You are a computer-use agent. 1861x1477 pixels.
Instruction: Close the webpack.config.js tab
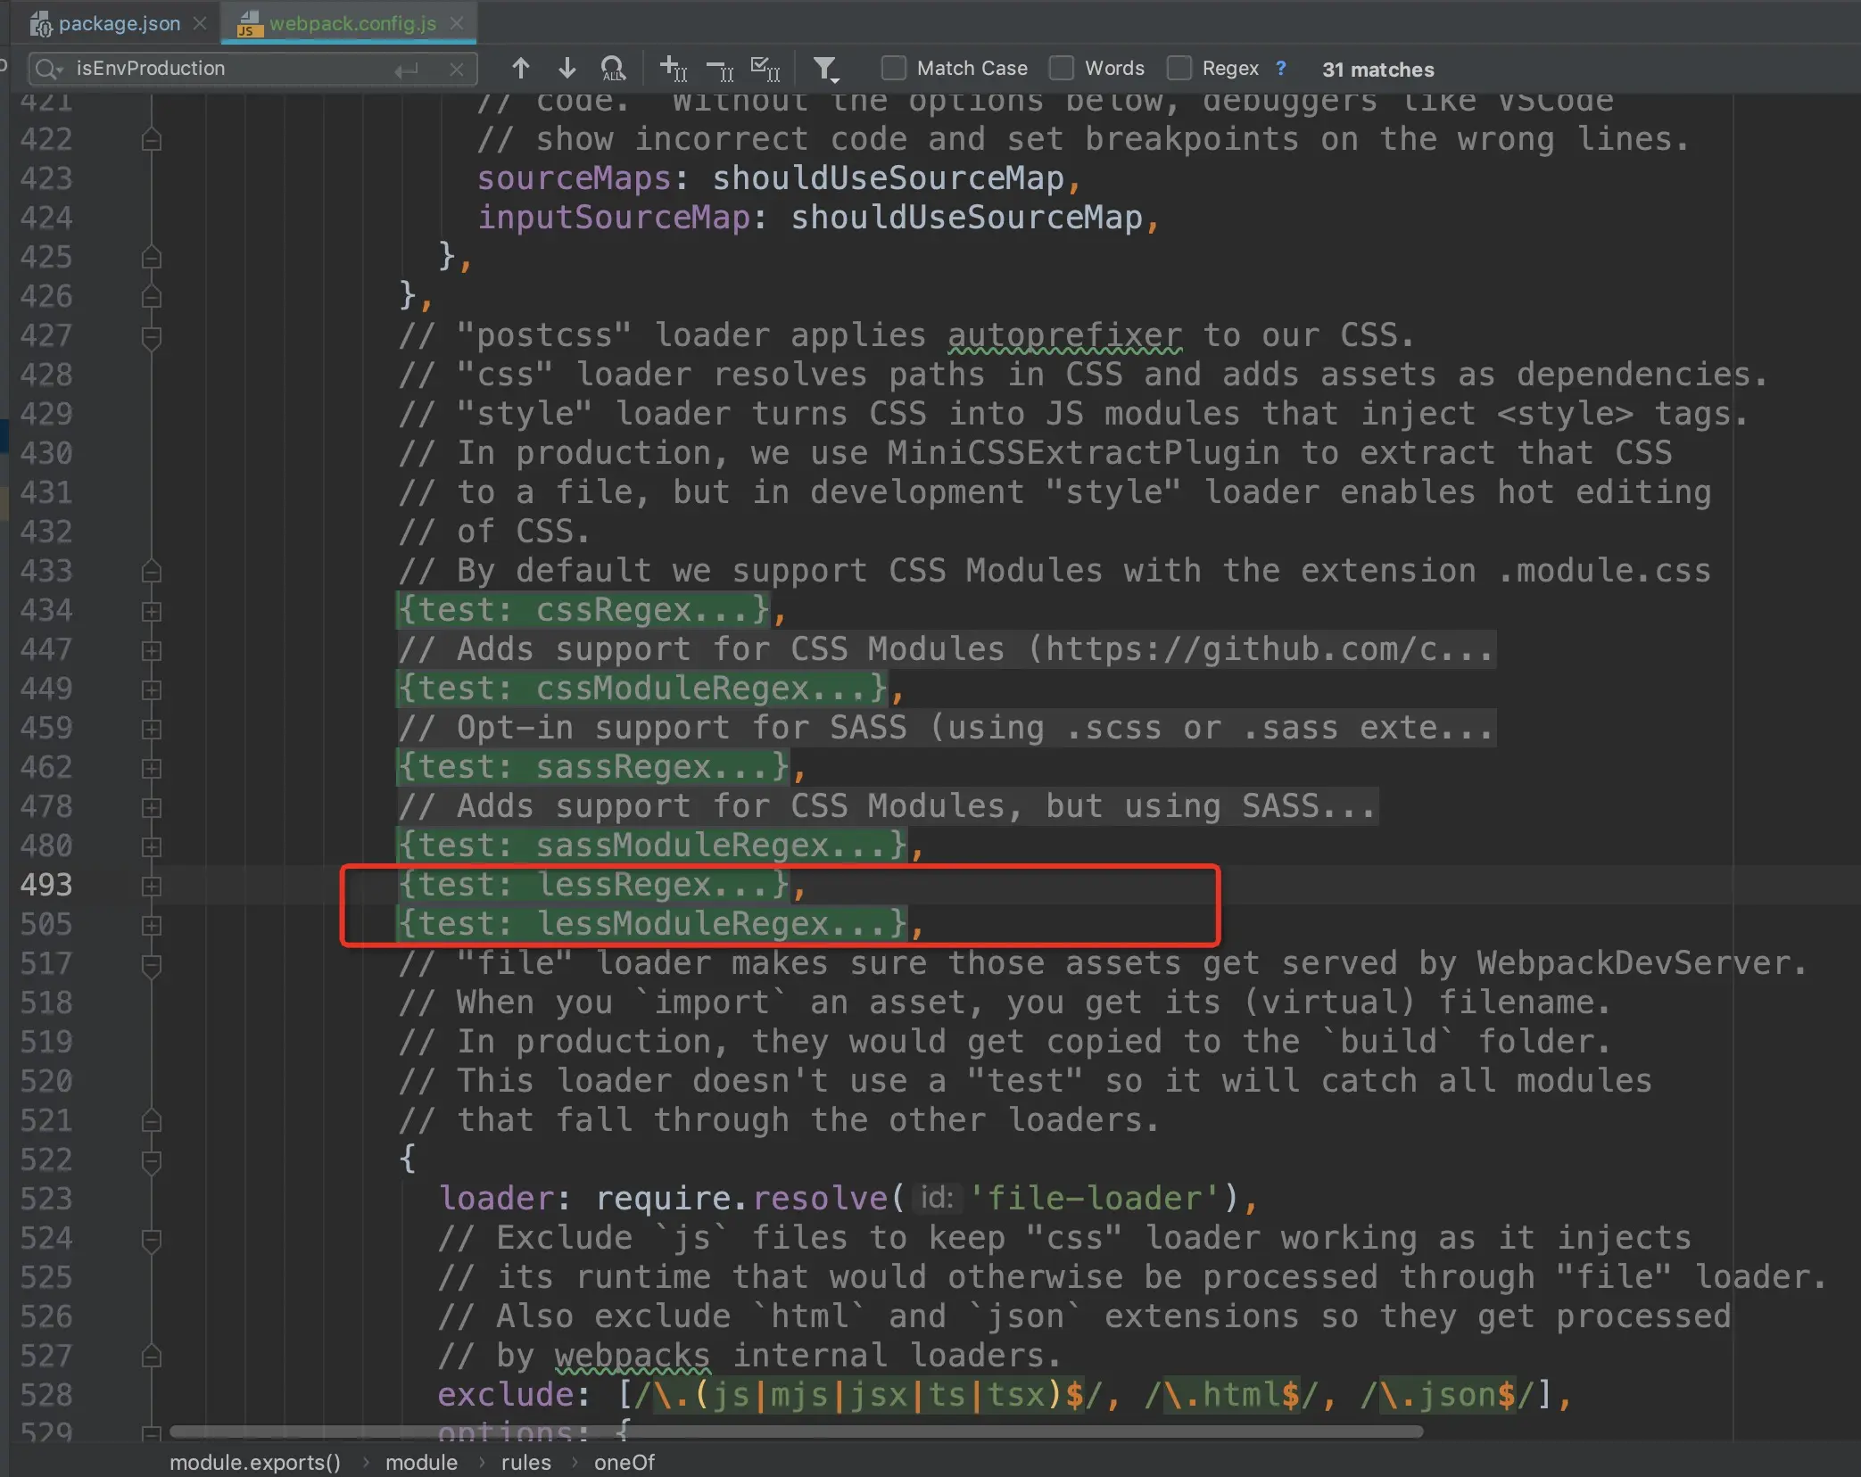click(x=457, y=24)
